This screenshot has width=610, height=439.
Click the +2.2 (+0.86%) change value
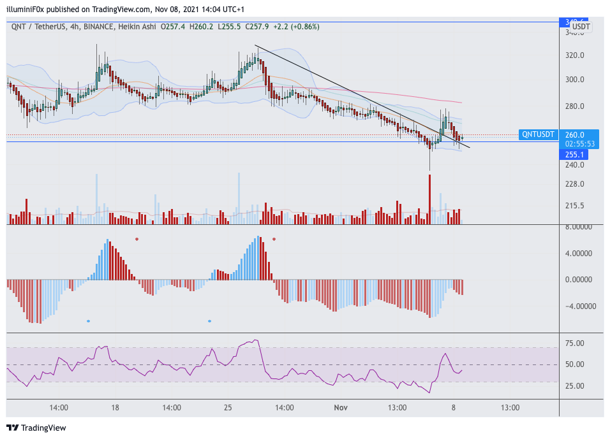click(x=297, y=27)
